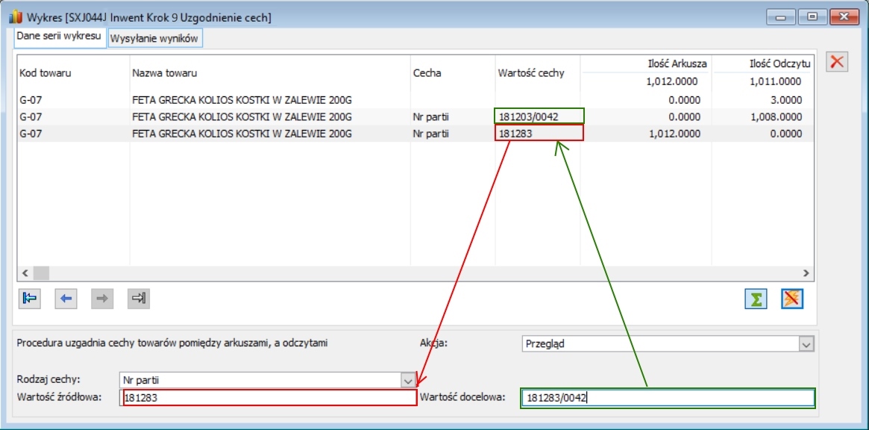
Task: Maximize the Wykres window
Action: pos(812,16)
